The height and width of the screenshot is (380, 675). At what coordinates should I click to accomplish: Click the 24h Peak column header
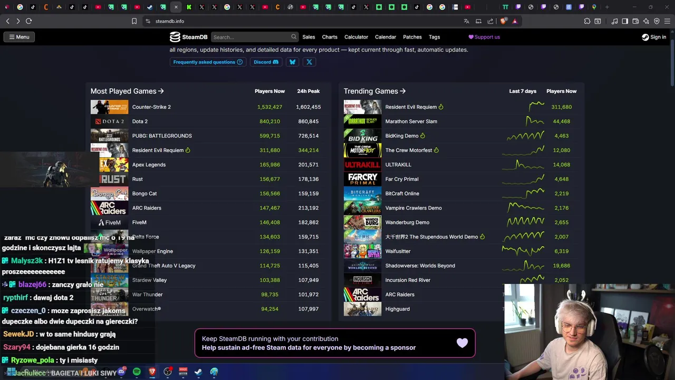click(308, 91)
